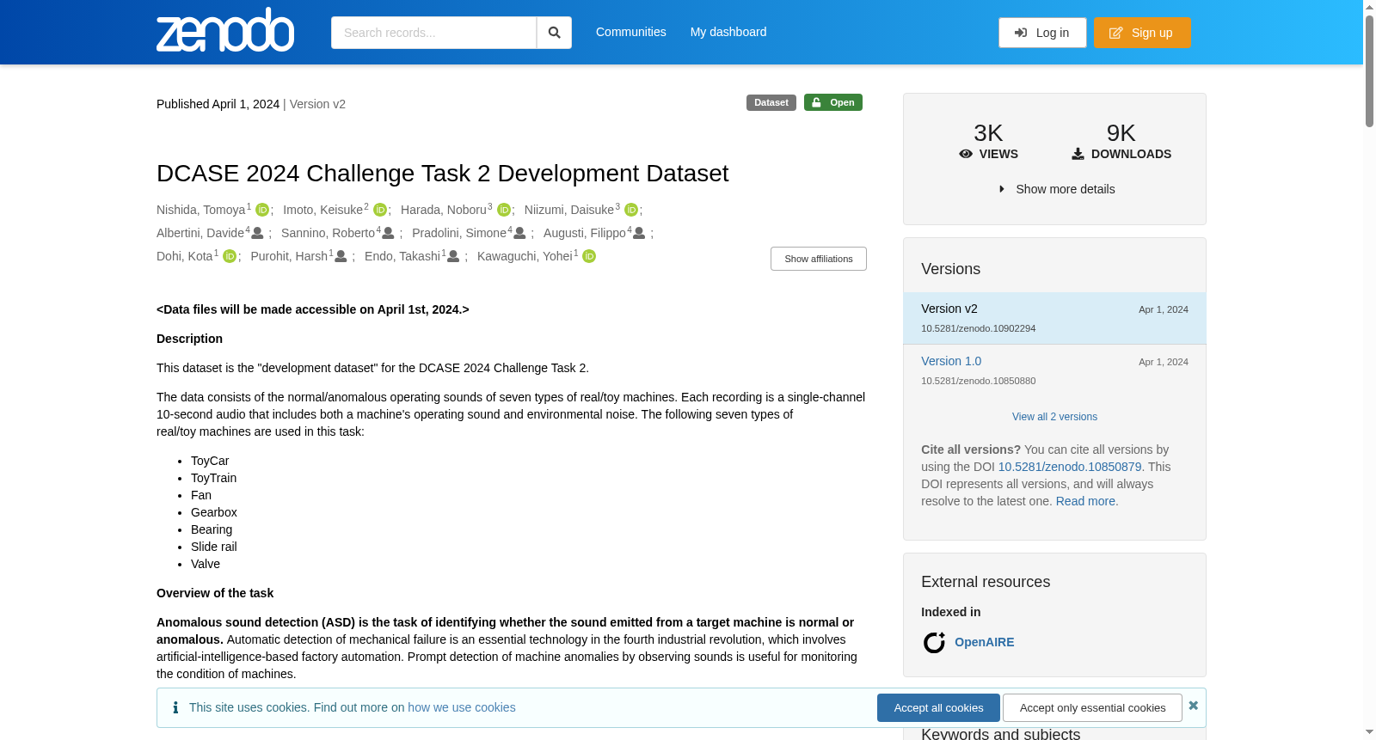Click author name Kawaguchi, Yohei
Viewport: 1376px width, 740px height.
tap(525, 256)
